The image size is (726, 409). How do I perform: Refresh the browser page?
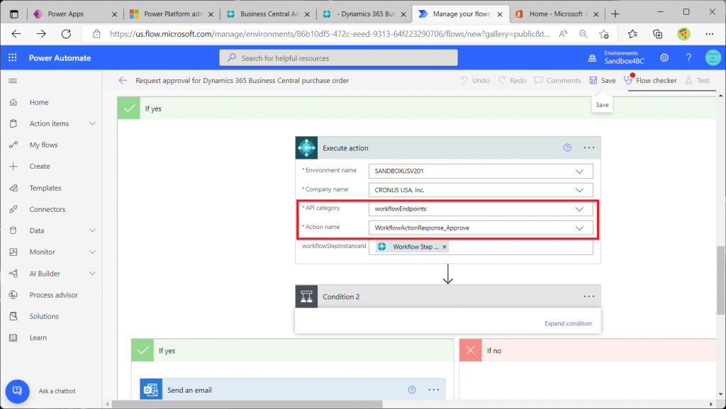coord(66,34)
